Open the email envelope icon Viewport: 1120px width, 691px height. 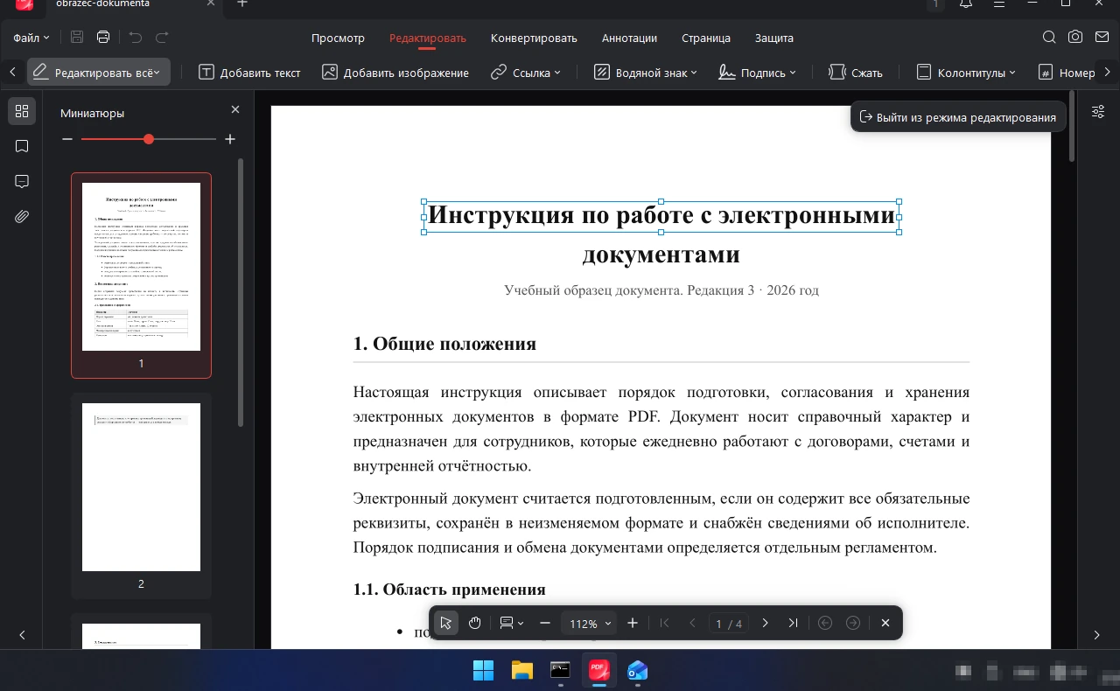coord(1102,38)
